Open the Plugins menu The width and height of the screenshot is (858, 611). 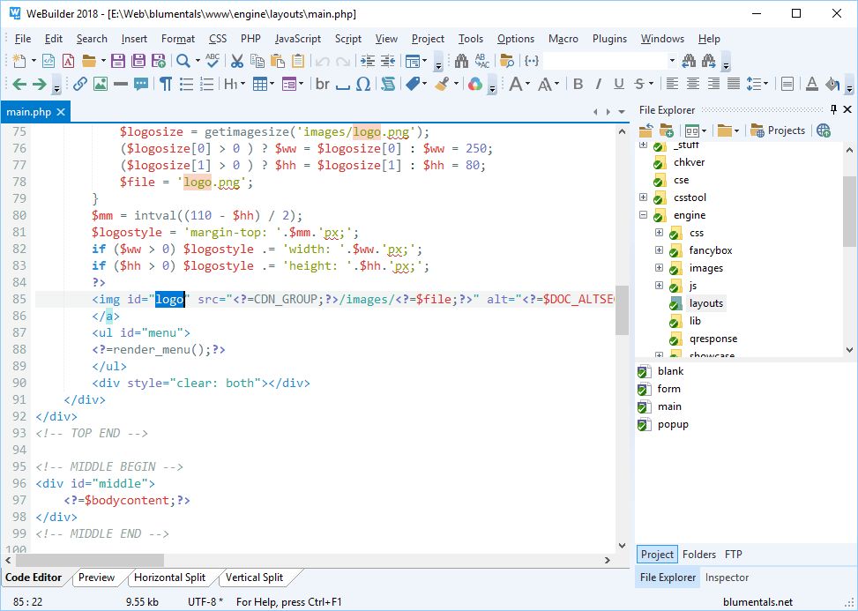(609, 39)
